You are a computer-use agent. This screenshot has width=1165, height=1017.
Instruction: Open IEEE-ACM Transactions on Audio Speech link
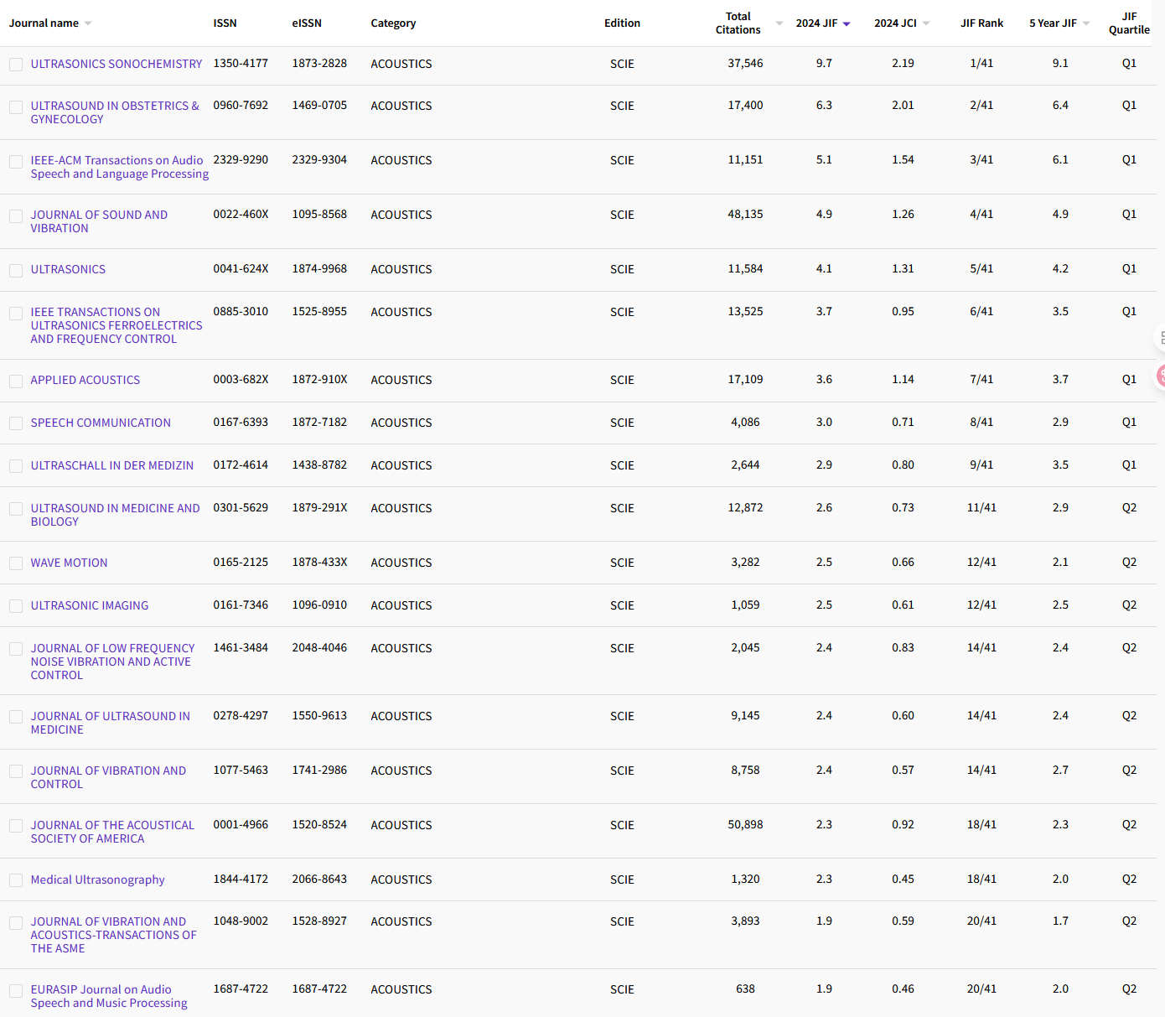tap(120, 167)
